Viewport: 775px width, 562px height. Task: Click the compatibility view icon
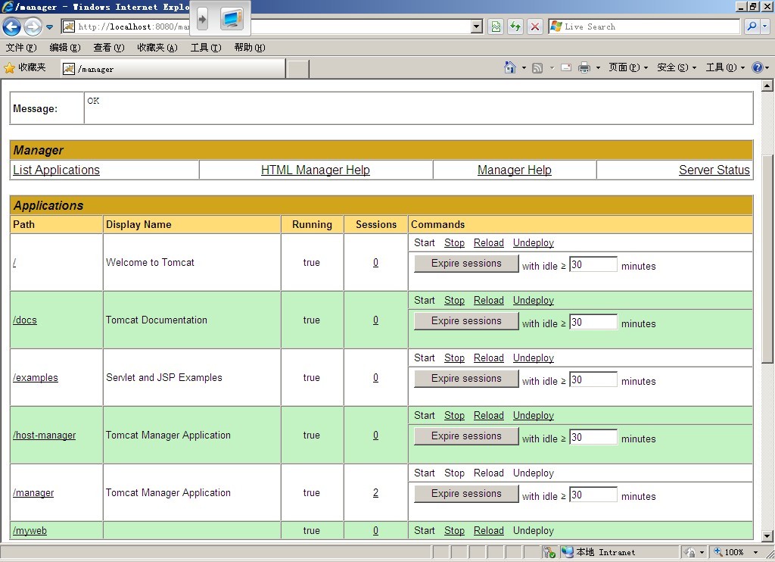[x=496, y=27]
